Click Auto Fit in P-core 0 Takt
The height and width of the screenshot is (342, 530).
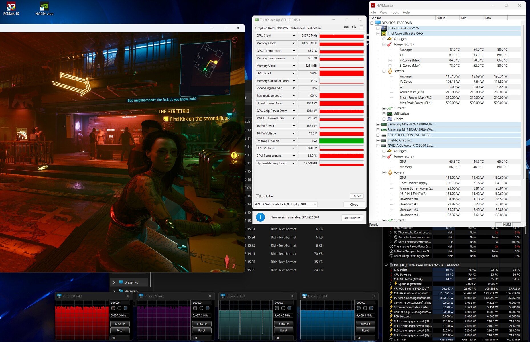[120, 324]
